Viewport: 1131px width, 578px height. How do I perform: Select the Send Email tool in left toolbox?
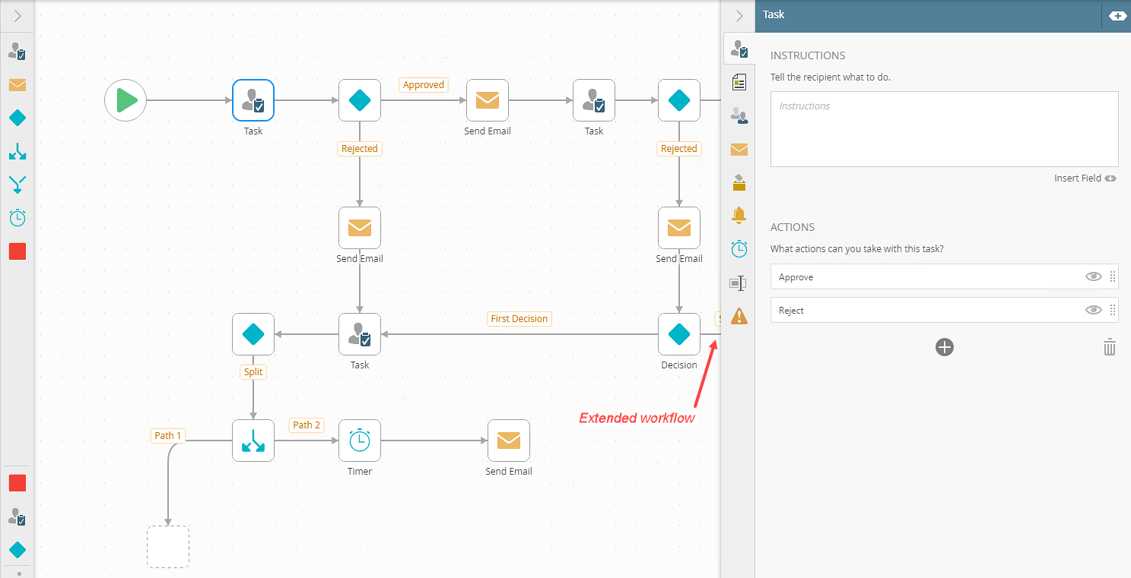pos(17,84)
